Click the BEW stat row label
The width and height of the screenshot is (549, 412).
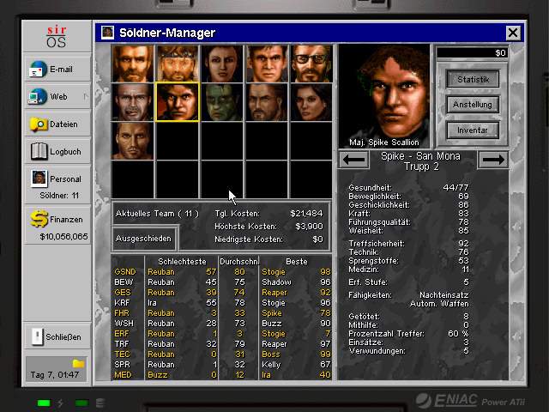tap(124, 282)
